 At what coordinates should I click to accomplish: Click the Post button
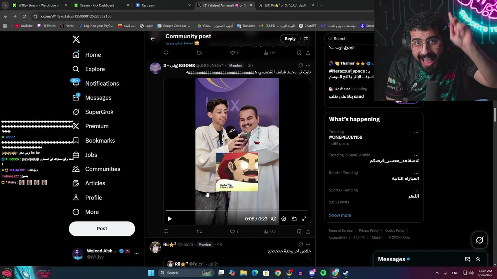pyautogui.click(x=102, y=229)
